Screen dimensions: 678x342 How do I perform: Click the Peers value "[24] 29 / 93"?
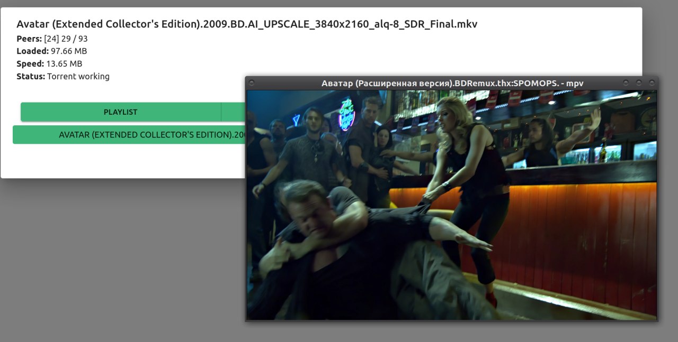pos(66,39)
